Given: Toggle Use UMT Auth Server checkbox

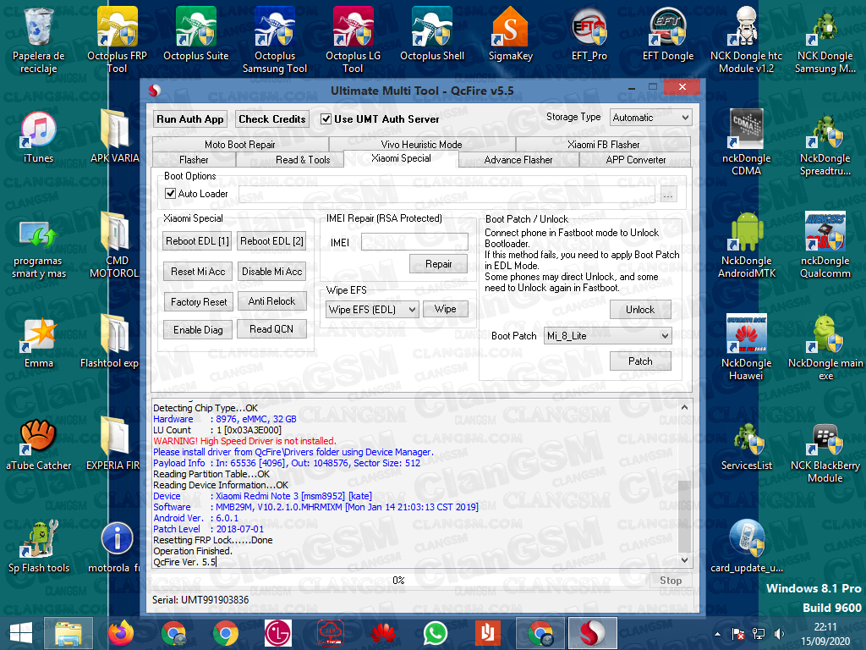Looking at the screenshot, I should [x=326, y=118].
